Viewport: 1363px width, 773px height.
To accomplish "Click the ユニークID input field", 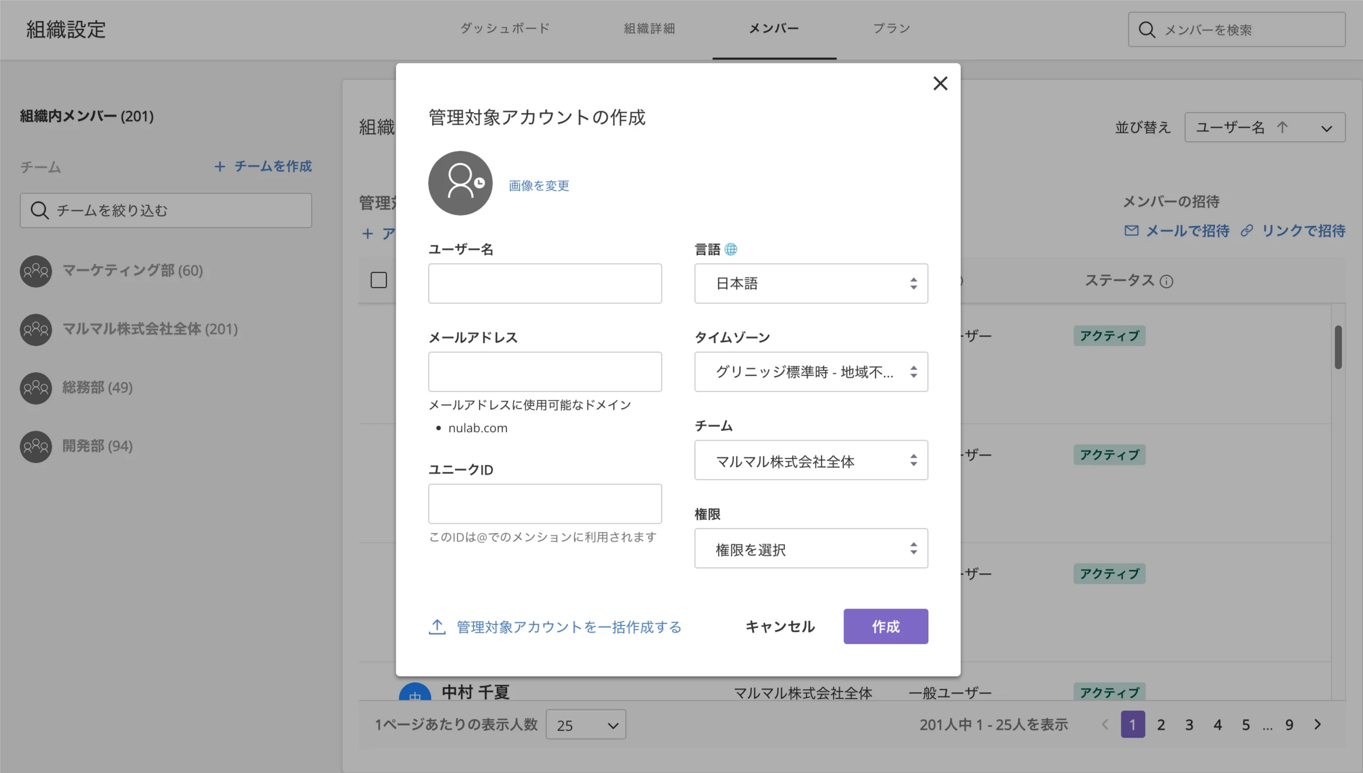I will [545, 504].
